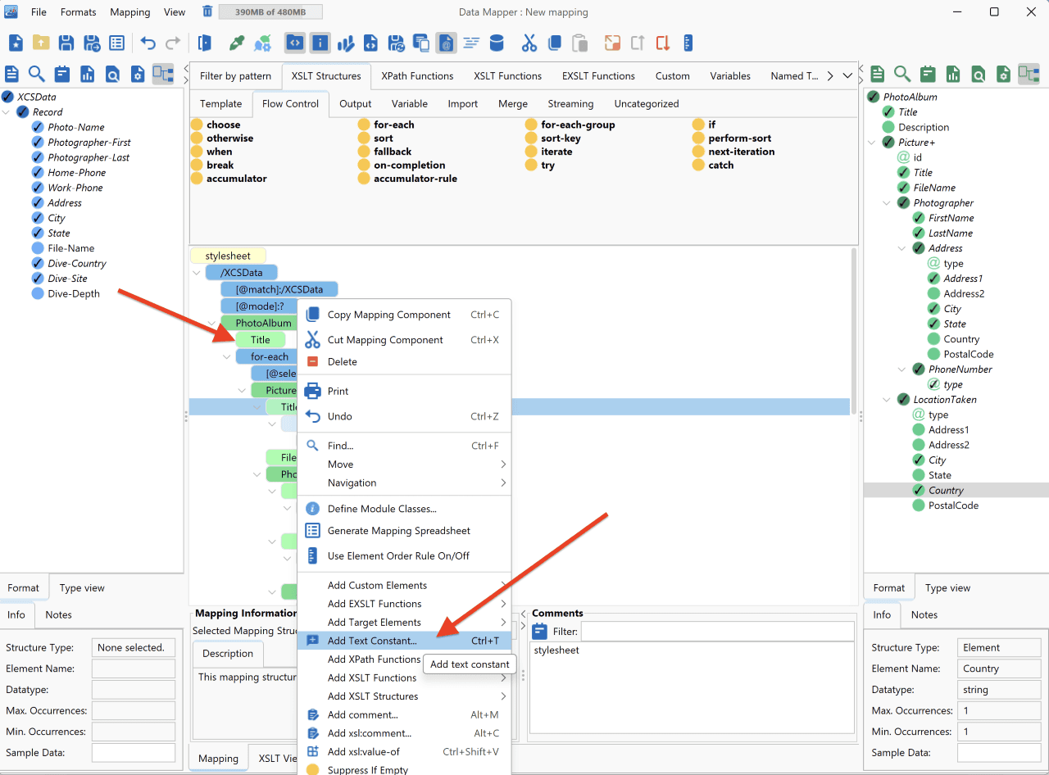Toggle the source panel tree view button

click(163, 75)
